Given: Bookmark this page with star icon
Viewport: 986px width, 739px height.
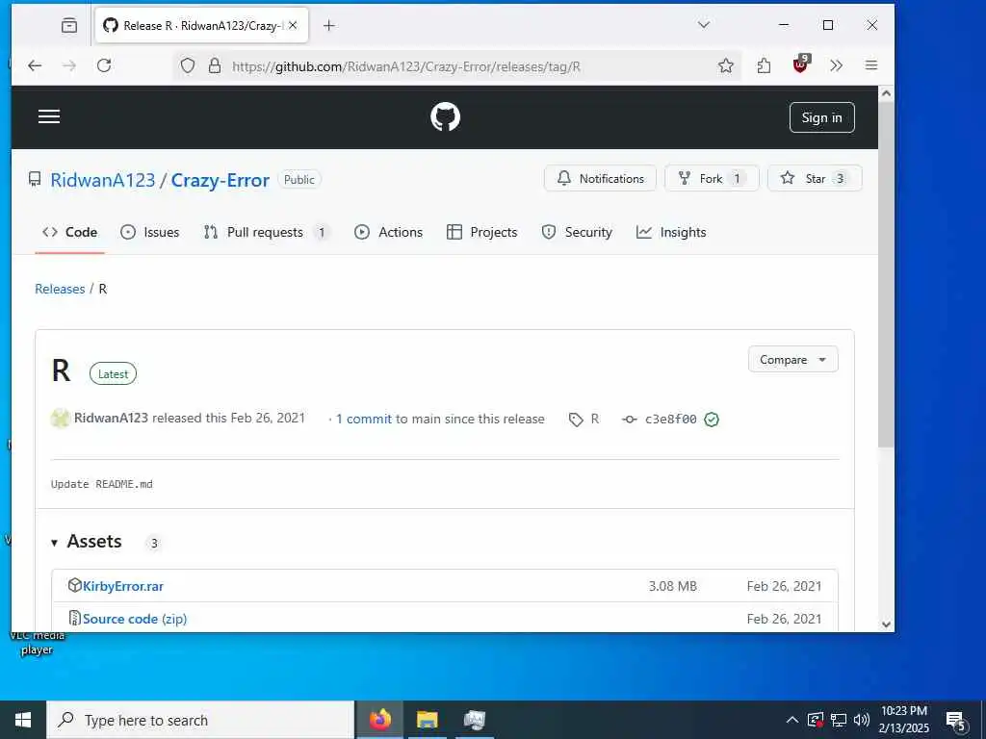Looking at the screenshot, I should (726, 65).
